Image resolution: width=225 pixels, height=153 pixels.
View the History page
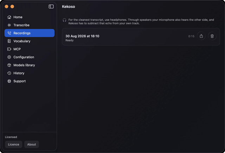click(x=30, y=73)
